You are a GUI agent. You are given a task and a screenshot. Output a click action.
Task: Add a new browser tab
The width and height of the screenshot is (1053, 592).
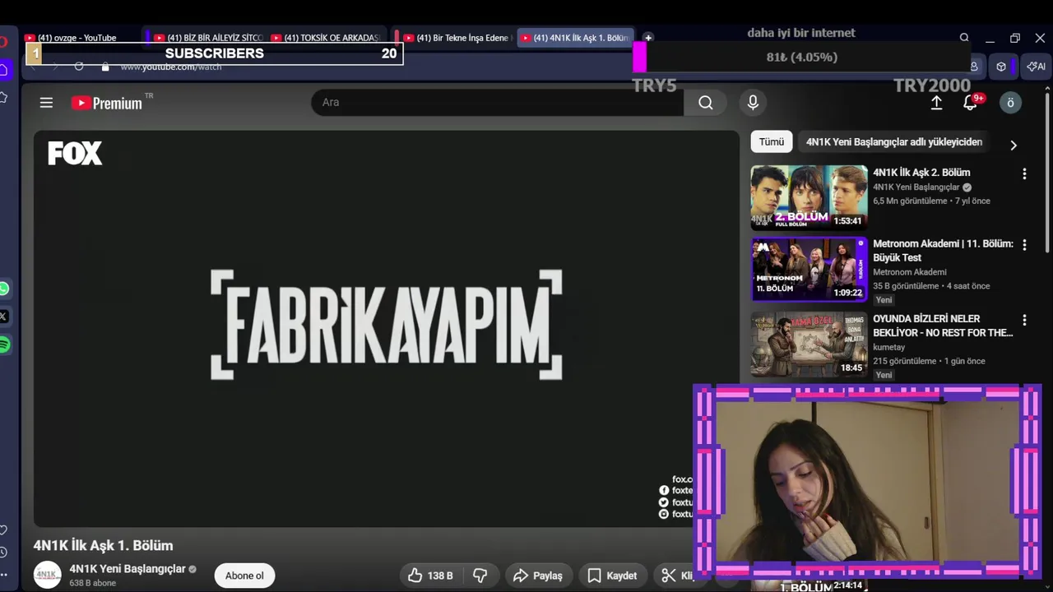point(648,38)
